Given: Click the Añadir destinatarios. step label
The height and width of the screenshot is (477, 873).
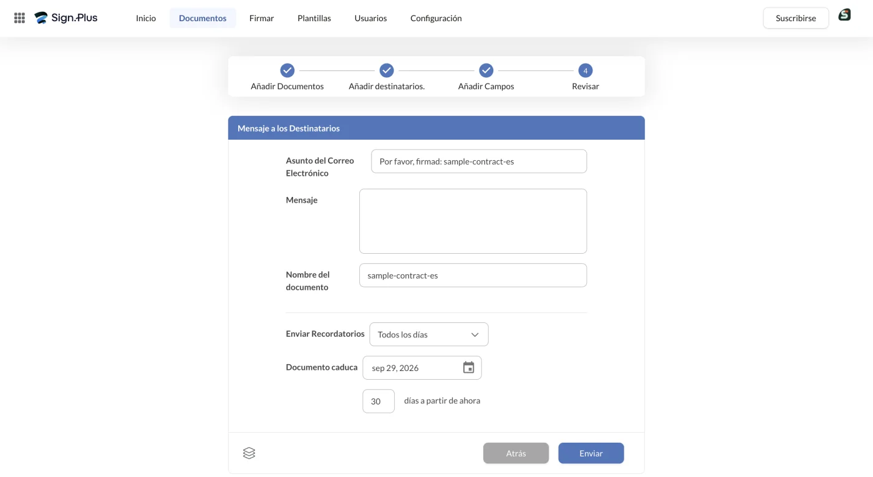Looking at the screenshot, I should [387, 87].
